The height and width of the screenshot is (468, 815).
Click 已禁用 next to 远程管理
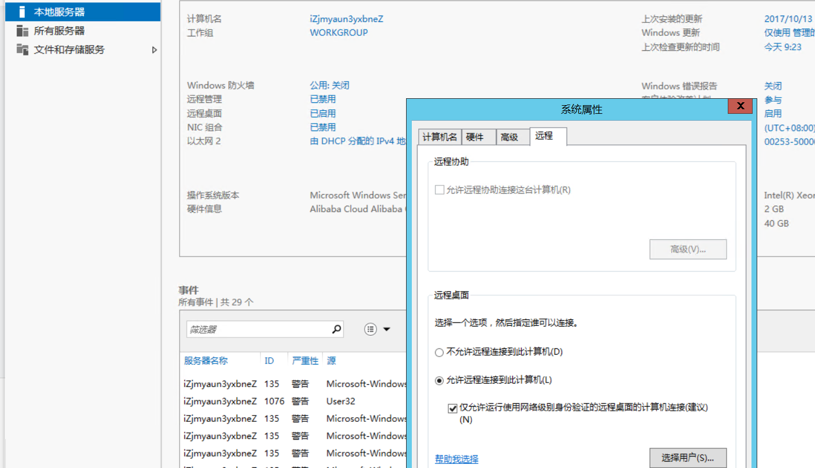(x=322, y=99)
